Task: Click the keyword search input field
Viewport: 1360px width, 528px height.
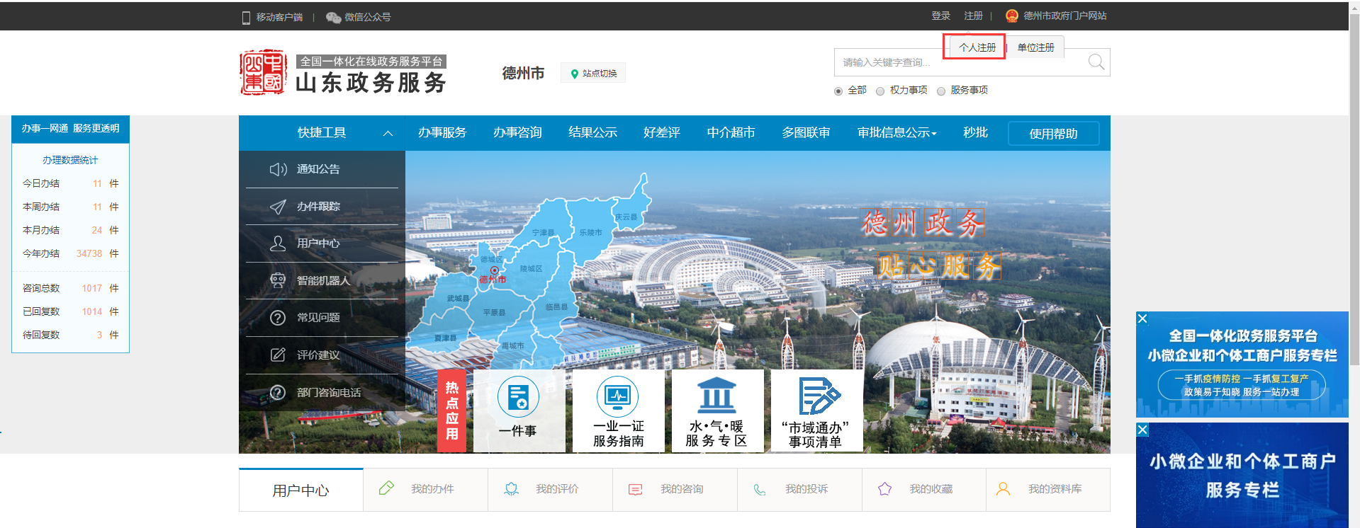Action: click(x=957, y=63)
